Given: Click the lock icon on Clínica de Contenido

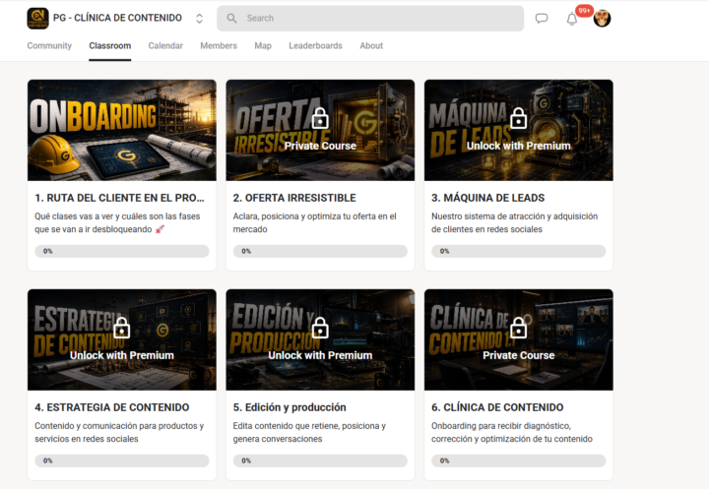Looking at the screenshot, I should click(519, 328).
